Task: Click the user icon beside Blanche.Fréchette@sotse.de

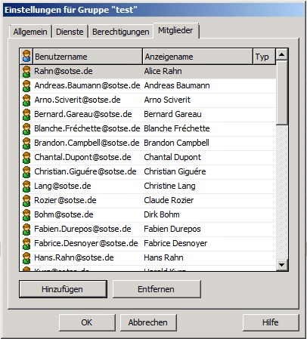Action: 26,129
